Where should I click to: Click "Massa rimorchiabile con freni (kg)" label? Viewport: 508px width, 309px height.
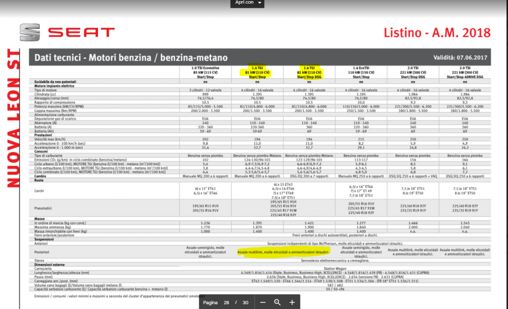click(60, 231)
